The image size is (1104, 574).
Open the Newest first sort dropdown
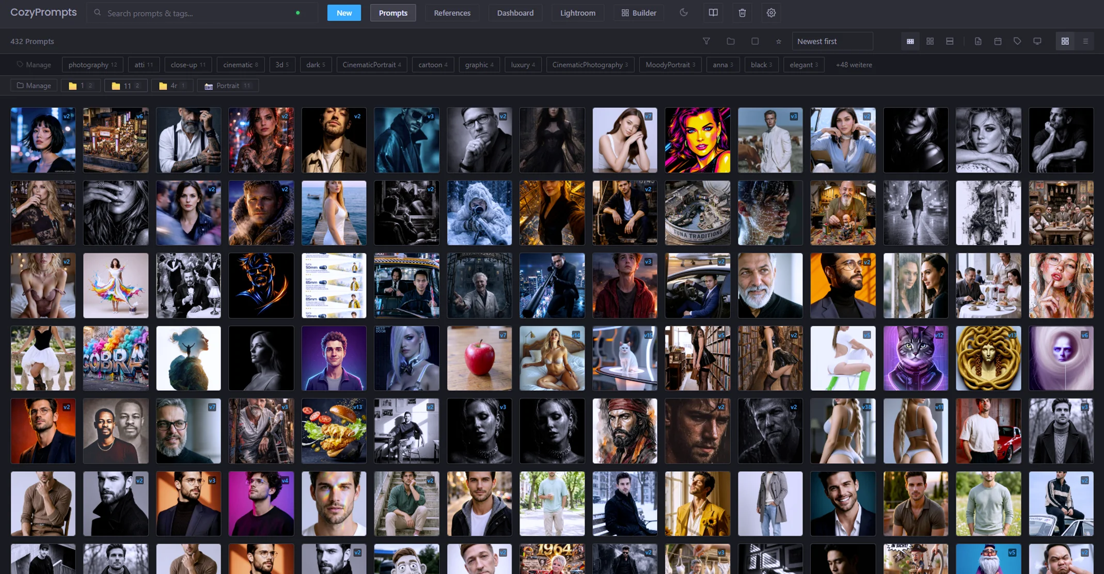(x=832, y=41)
